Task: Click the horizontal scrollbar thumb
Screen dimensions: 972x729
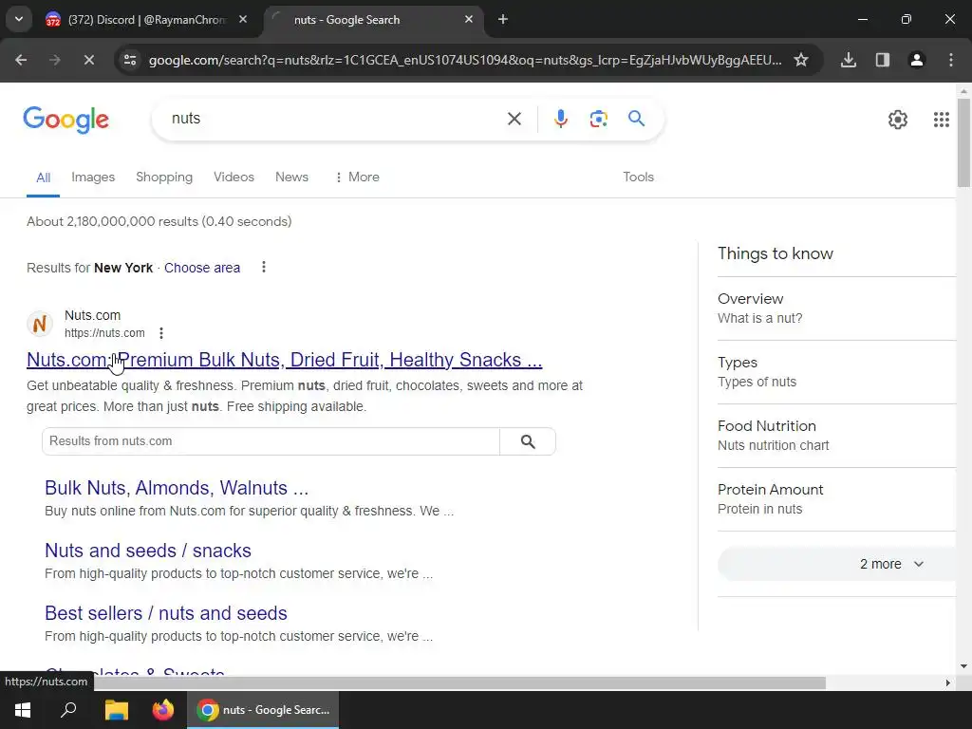Action: click(460, 683)
